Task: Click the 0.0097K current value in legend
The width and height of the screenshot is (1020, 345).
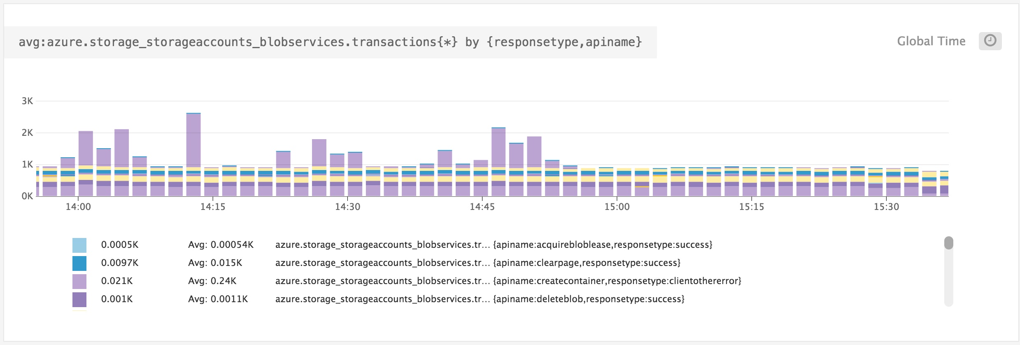Action: [x=120, y=263]
